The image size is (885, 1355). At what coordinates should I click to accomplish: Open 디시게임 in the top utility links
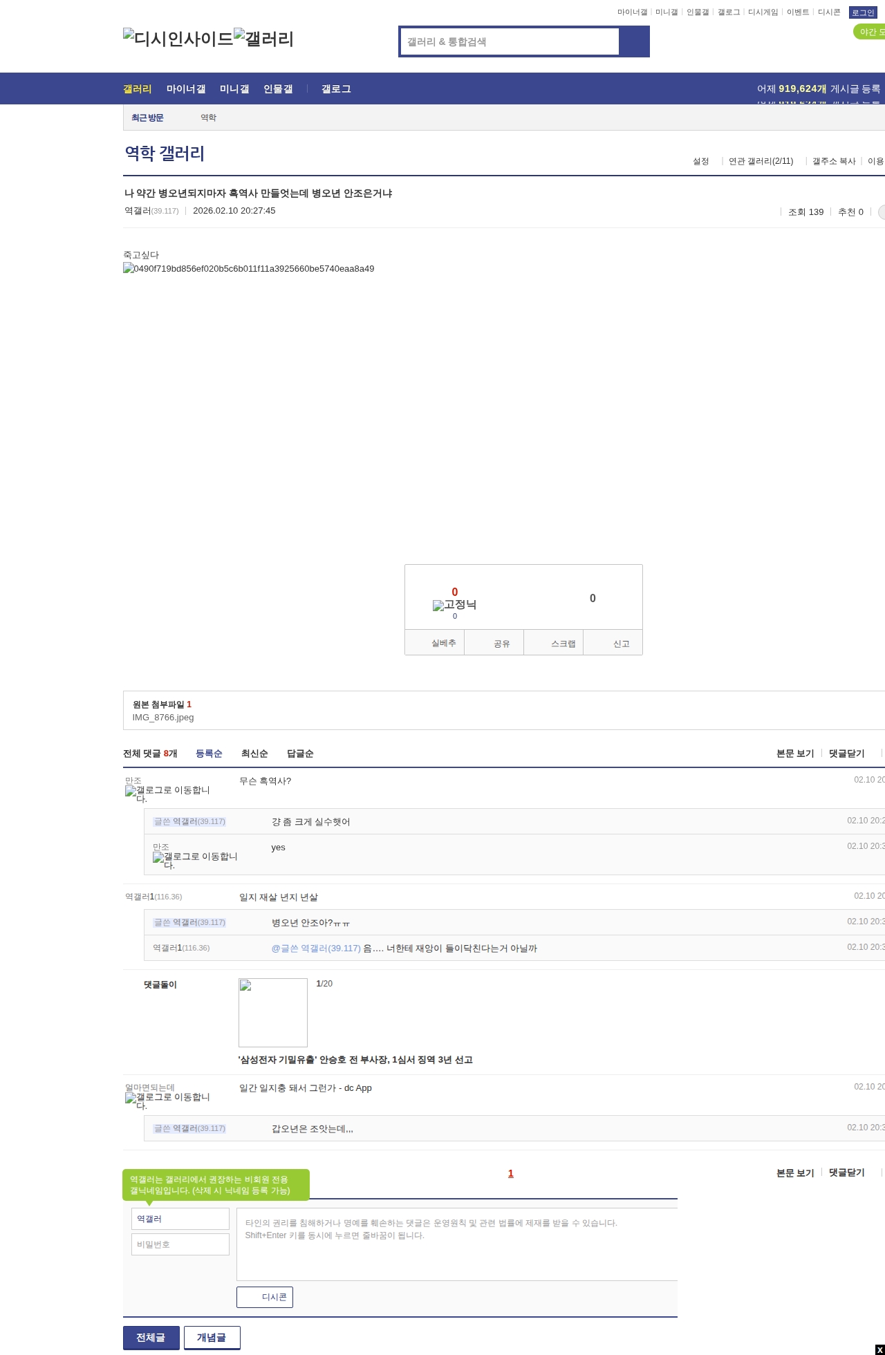[763, 12]
